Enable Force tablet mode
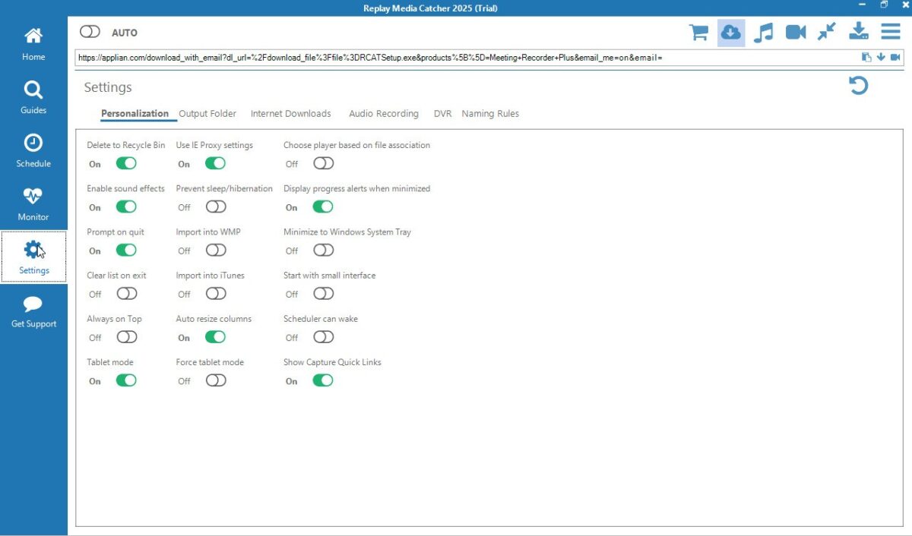Image resolution: width=912 pixels, height=536 pixels. point(216,380)
